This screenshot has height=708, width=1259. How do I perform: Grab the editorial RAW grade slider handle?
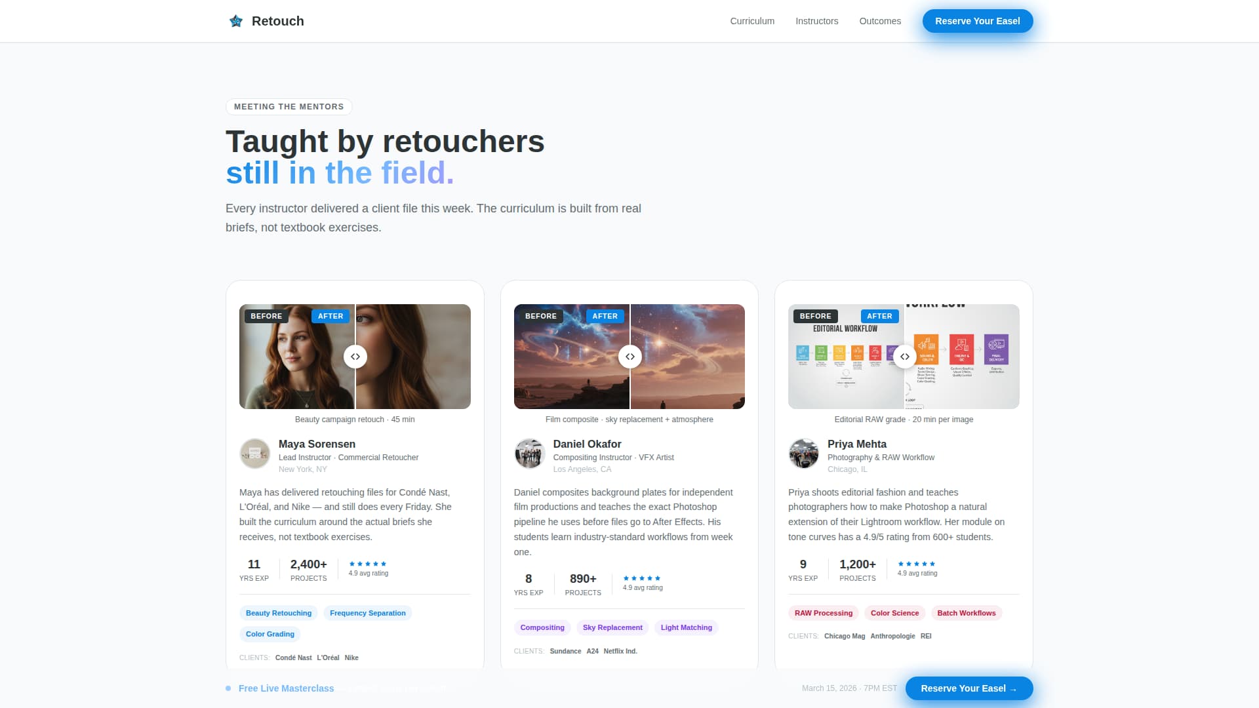[904, 357]
